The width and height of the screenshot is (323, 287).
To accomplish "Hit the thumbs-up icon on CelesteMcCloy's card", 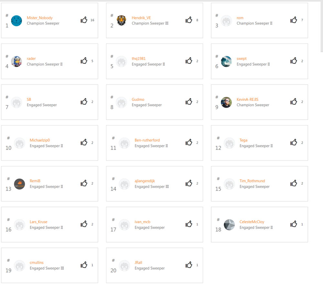I will tap(294, 224).
